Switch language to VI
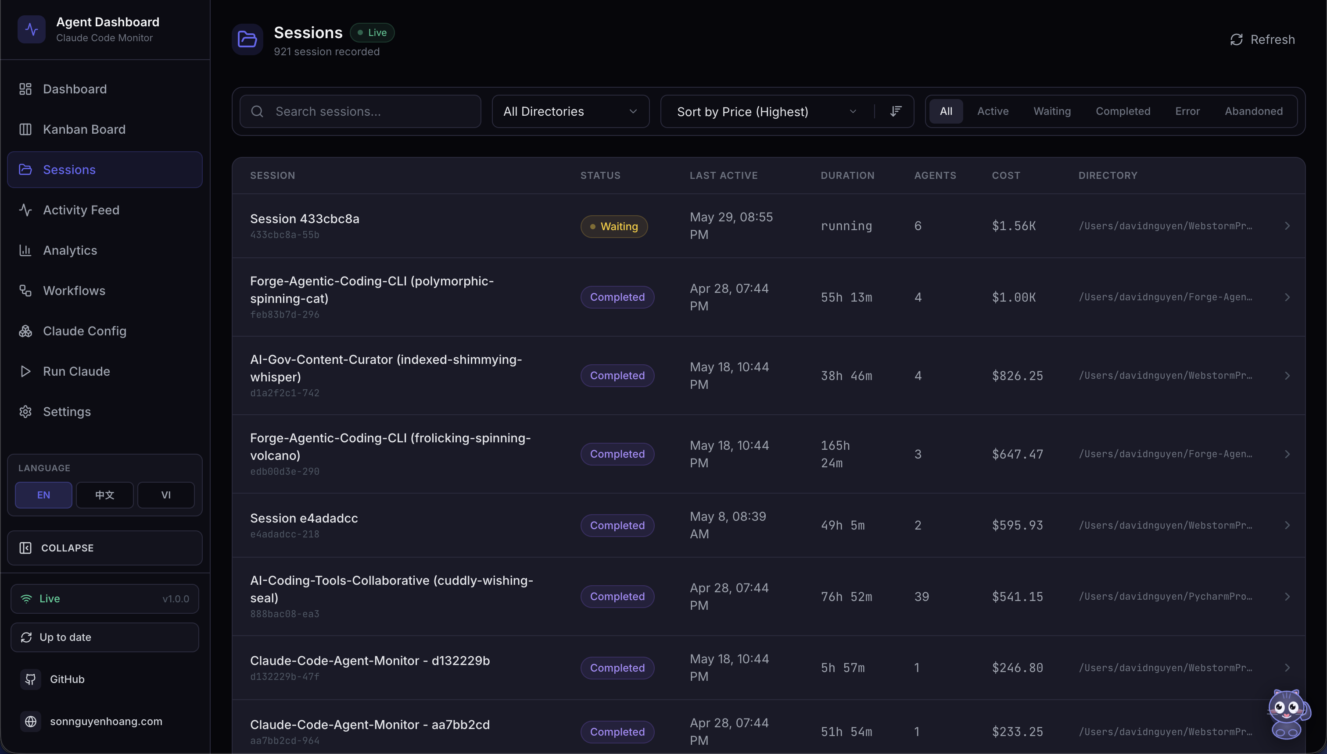Screen dimensions: 1327x754 (x=166, y=495)
